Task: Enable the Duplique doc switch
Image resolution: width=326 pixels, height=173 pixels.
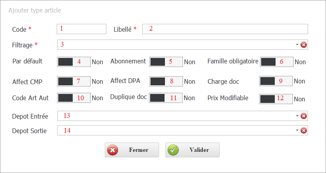Action: click(166, 98)
